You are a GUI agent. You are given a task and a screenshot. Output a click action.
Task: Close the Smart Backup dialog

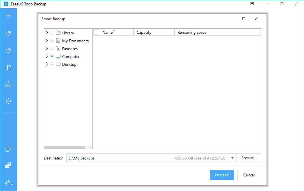tap(256, 19)
